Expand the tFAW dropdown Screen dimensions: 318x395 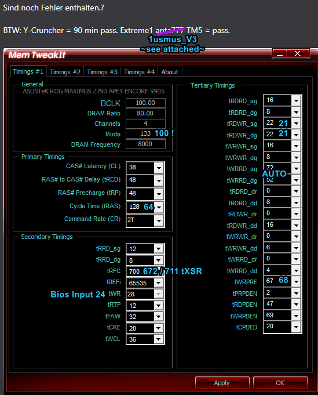pyautogui.click(x=159, y=317)
